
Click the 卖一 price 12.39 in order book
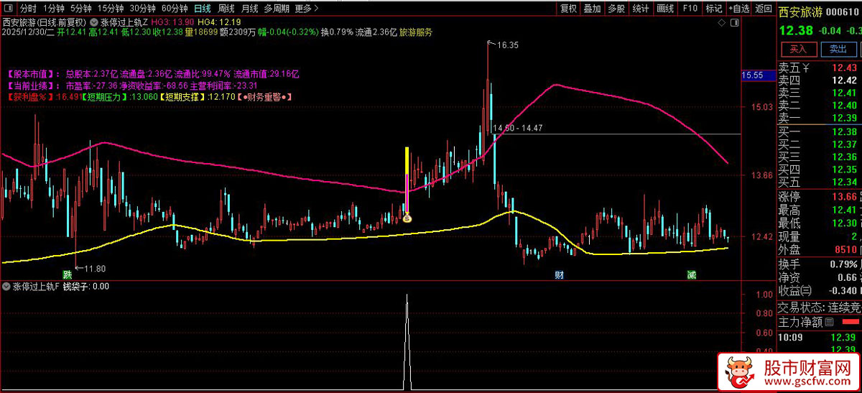coord(845,118)
